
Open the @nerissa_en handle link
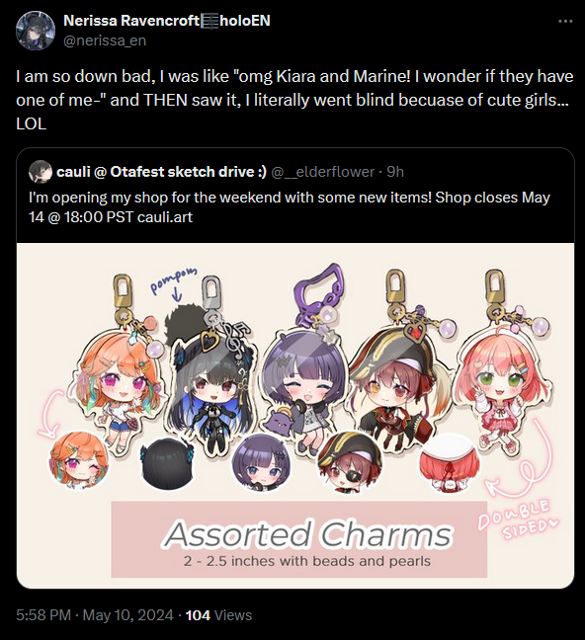(x=105, y=40)
